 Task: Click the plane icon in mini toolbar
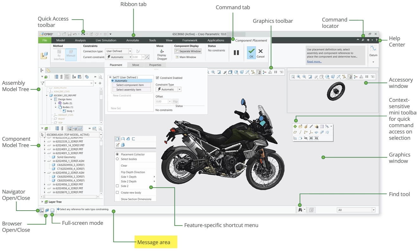tap(295, 132)
